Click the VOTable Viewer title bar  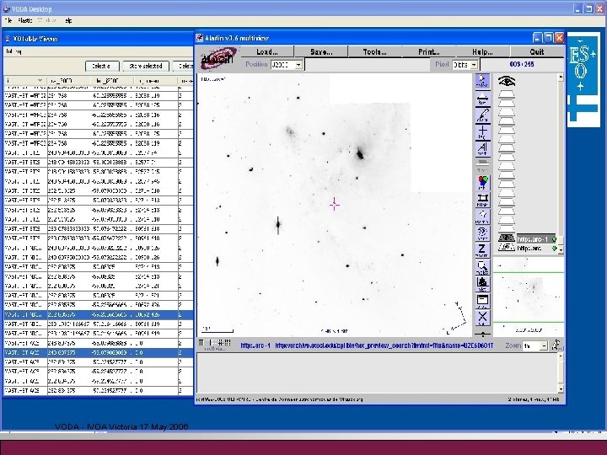(x=99, y=39)
